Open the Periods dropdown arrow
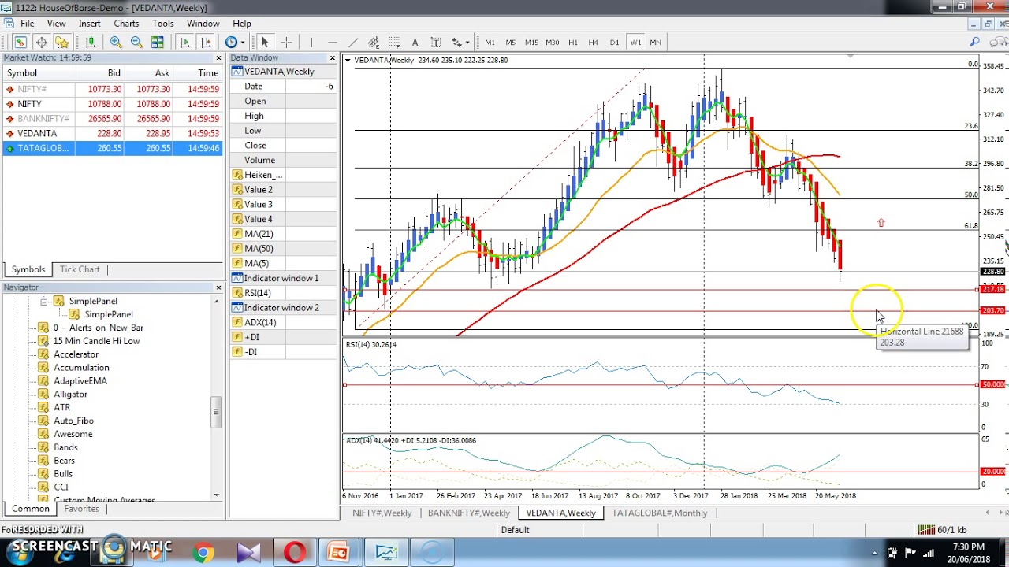This screenshot has height=567, width=1009. (242, 42)
